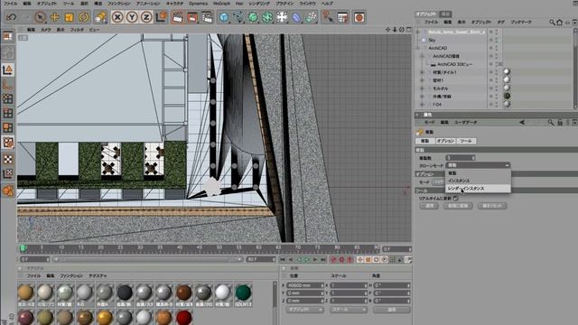Select the dark red material sphere

[x=183, y=317]
